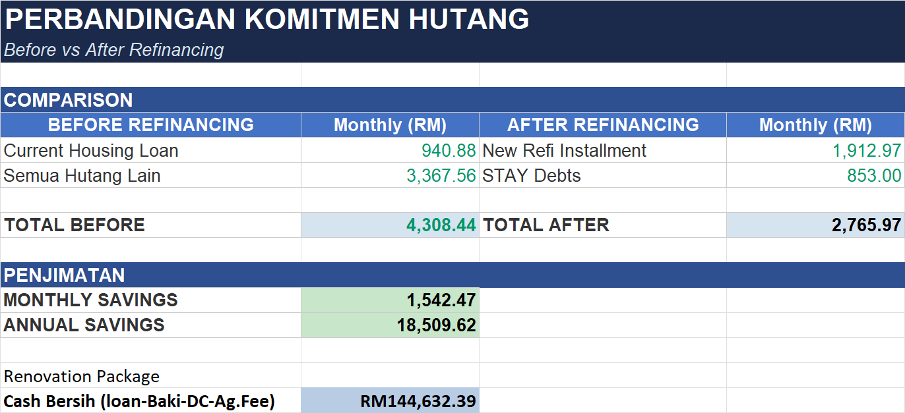The height and width of the screenshot is (413, 905).
Task: Select the 853.00 value cell
Action: 816,175
